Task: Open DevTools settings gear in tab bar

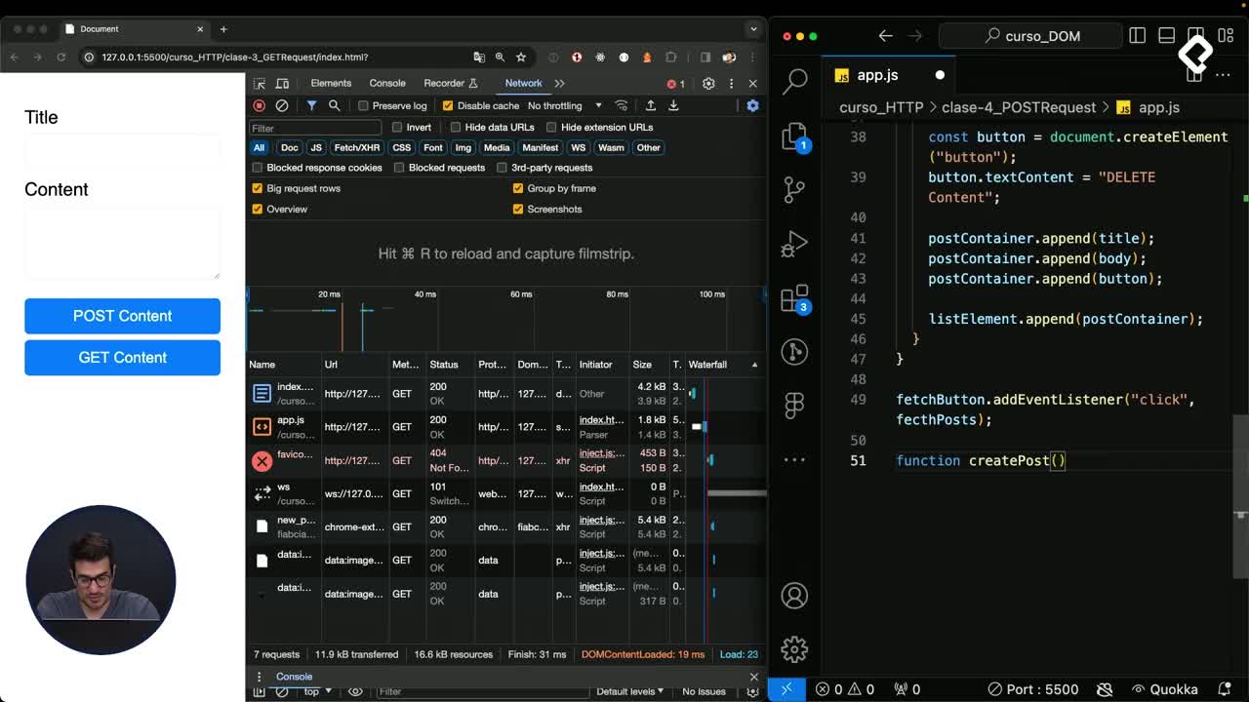Action: (x=708, y=84)
